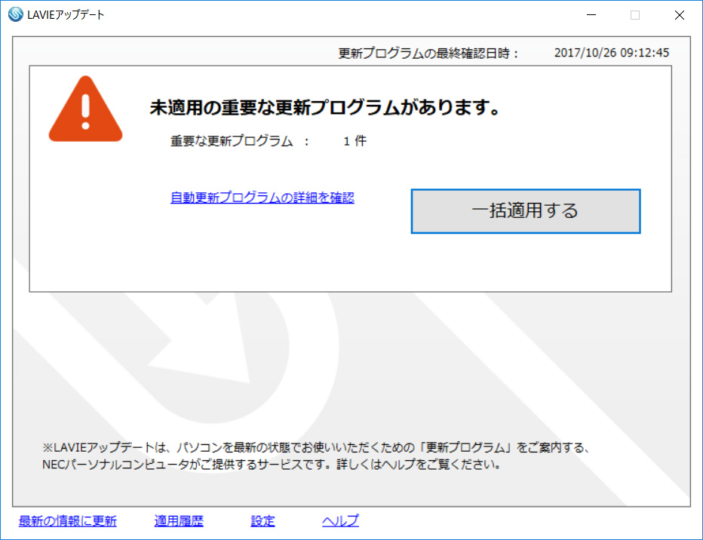Get help about LAVIE アップデート service
This screenshot has height=540, width=703.
click(x=339, y=520)
